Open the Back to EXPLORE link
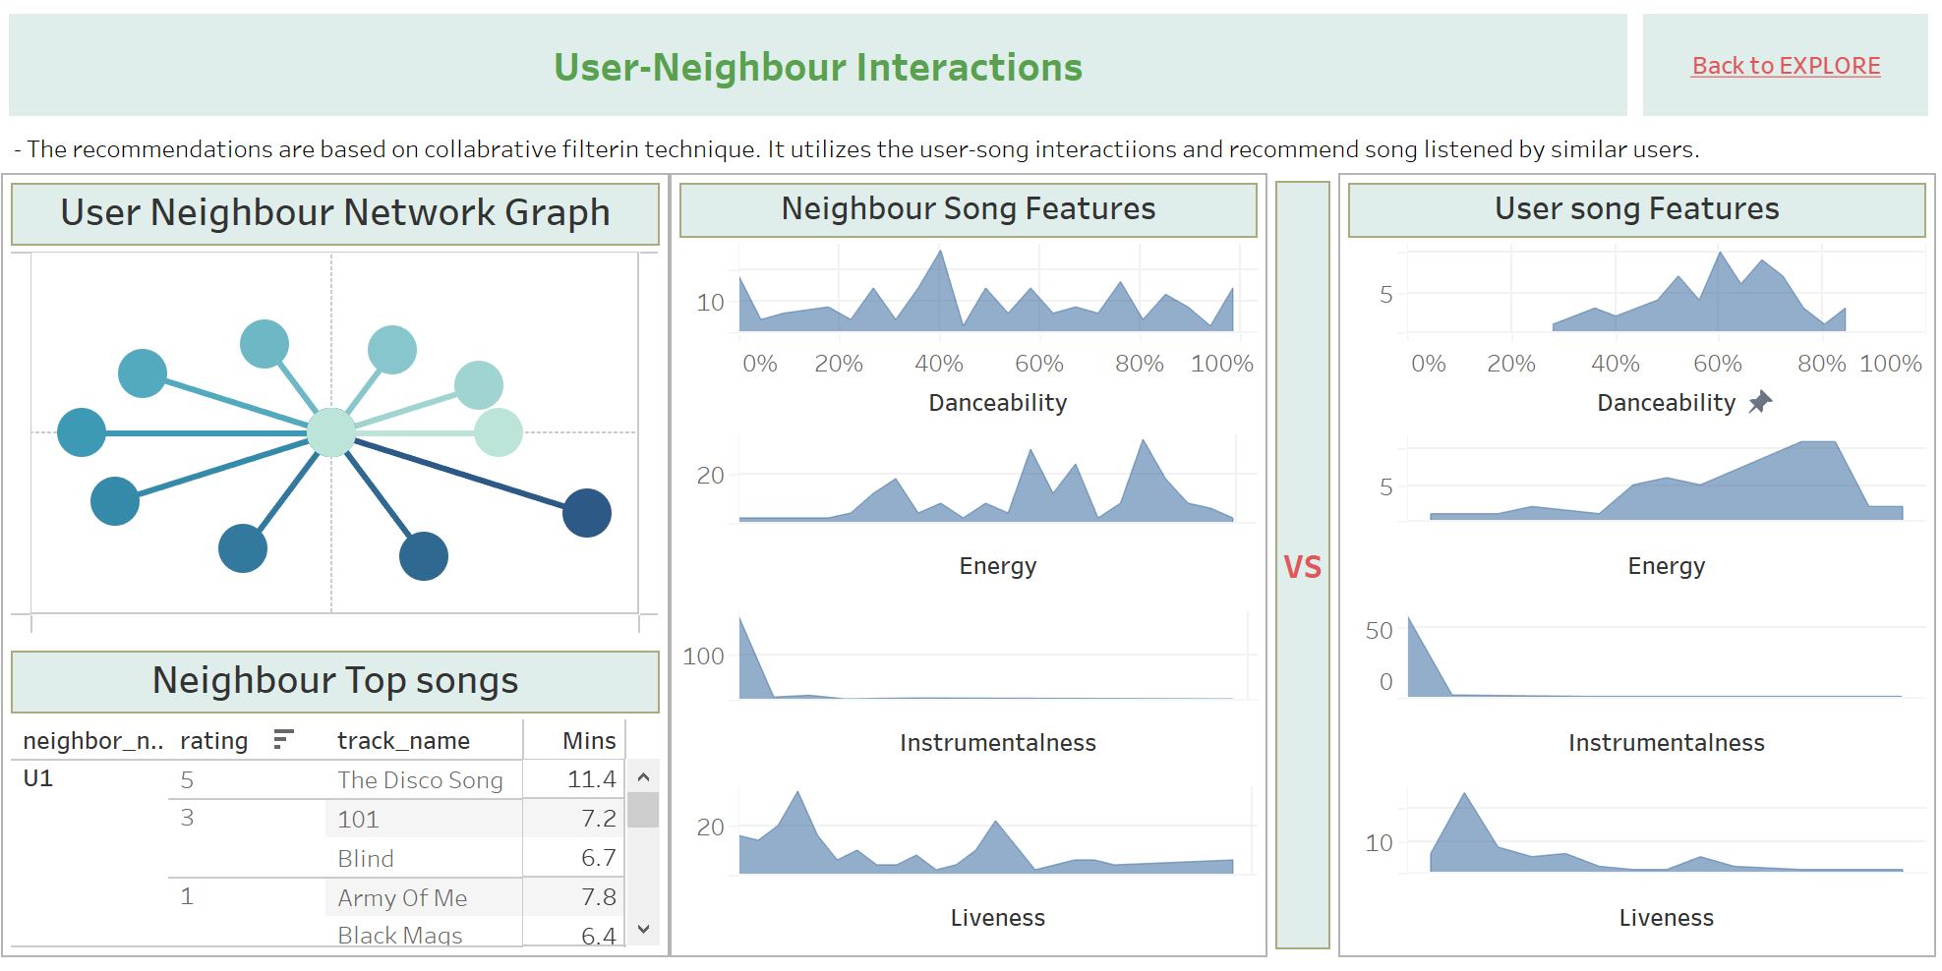Image resolution: width=1942 pixels, height=971 pixels. 1786,66
